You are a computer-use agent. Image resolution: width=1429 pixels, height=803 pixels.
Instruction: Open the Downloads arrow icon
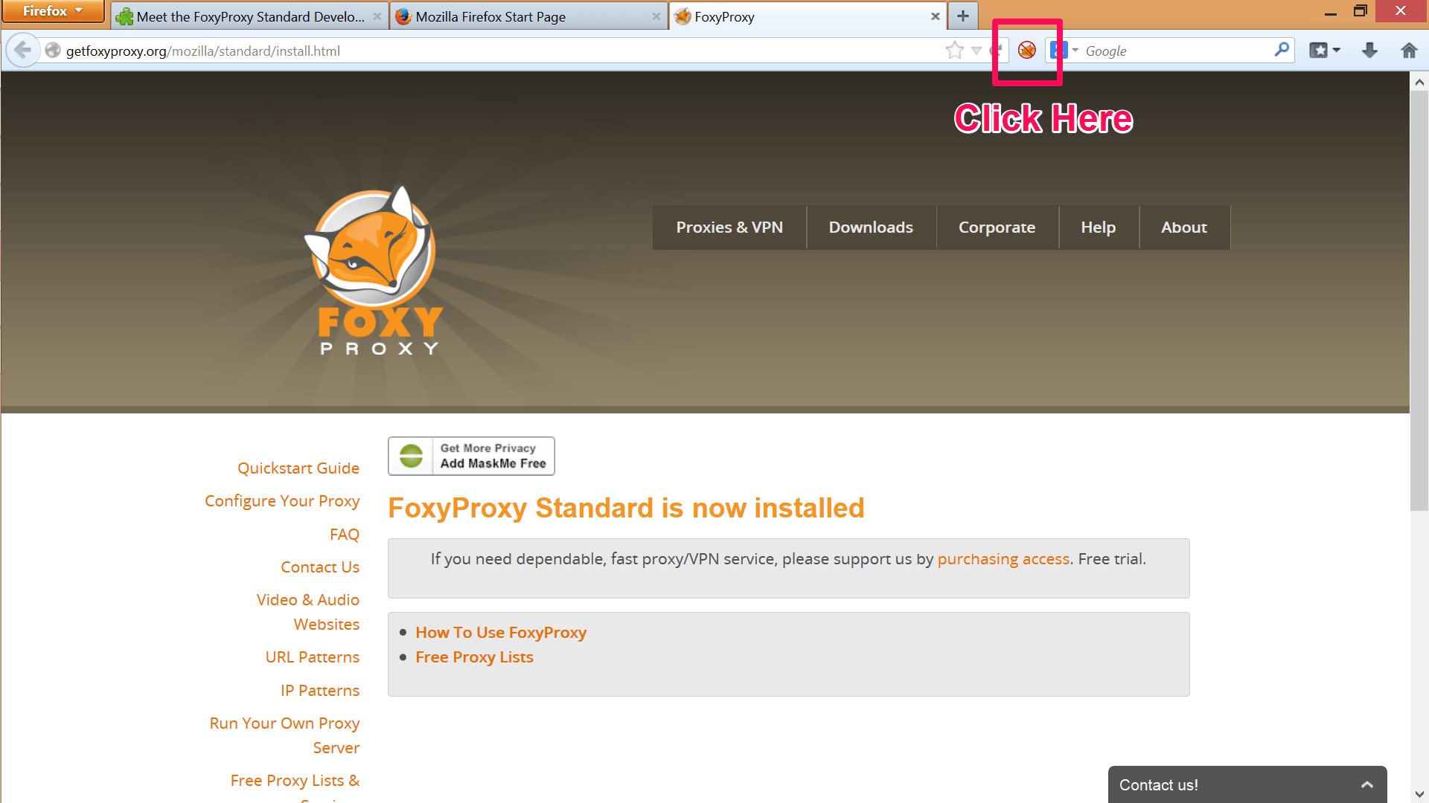[1369, 51]
